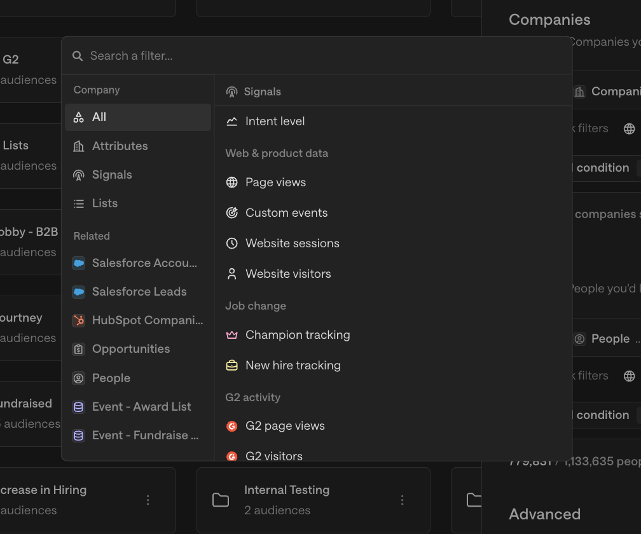Click Salesforce cloud icon beside Accounts

78,263
